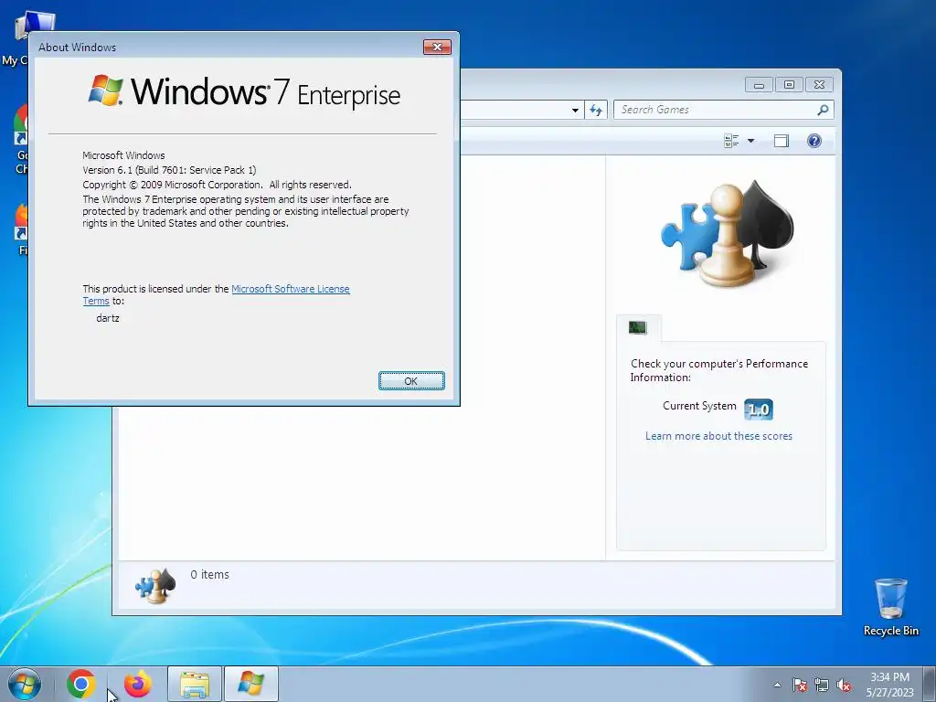Expand the address bar history dropdown
The height and width of the screenshot is (702, 936).
tap(575, 110)
